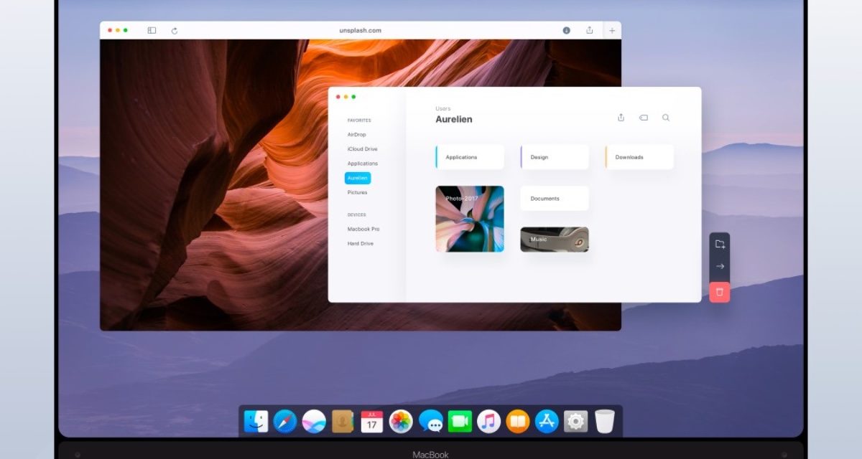862x459 pixels.
Task: Toggle the Safari sidebar icon
Action: point(152,31)
